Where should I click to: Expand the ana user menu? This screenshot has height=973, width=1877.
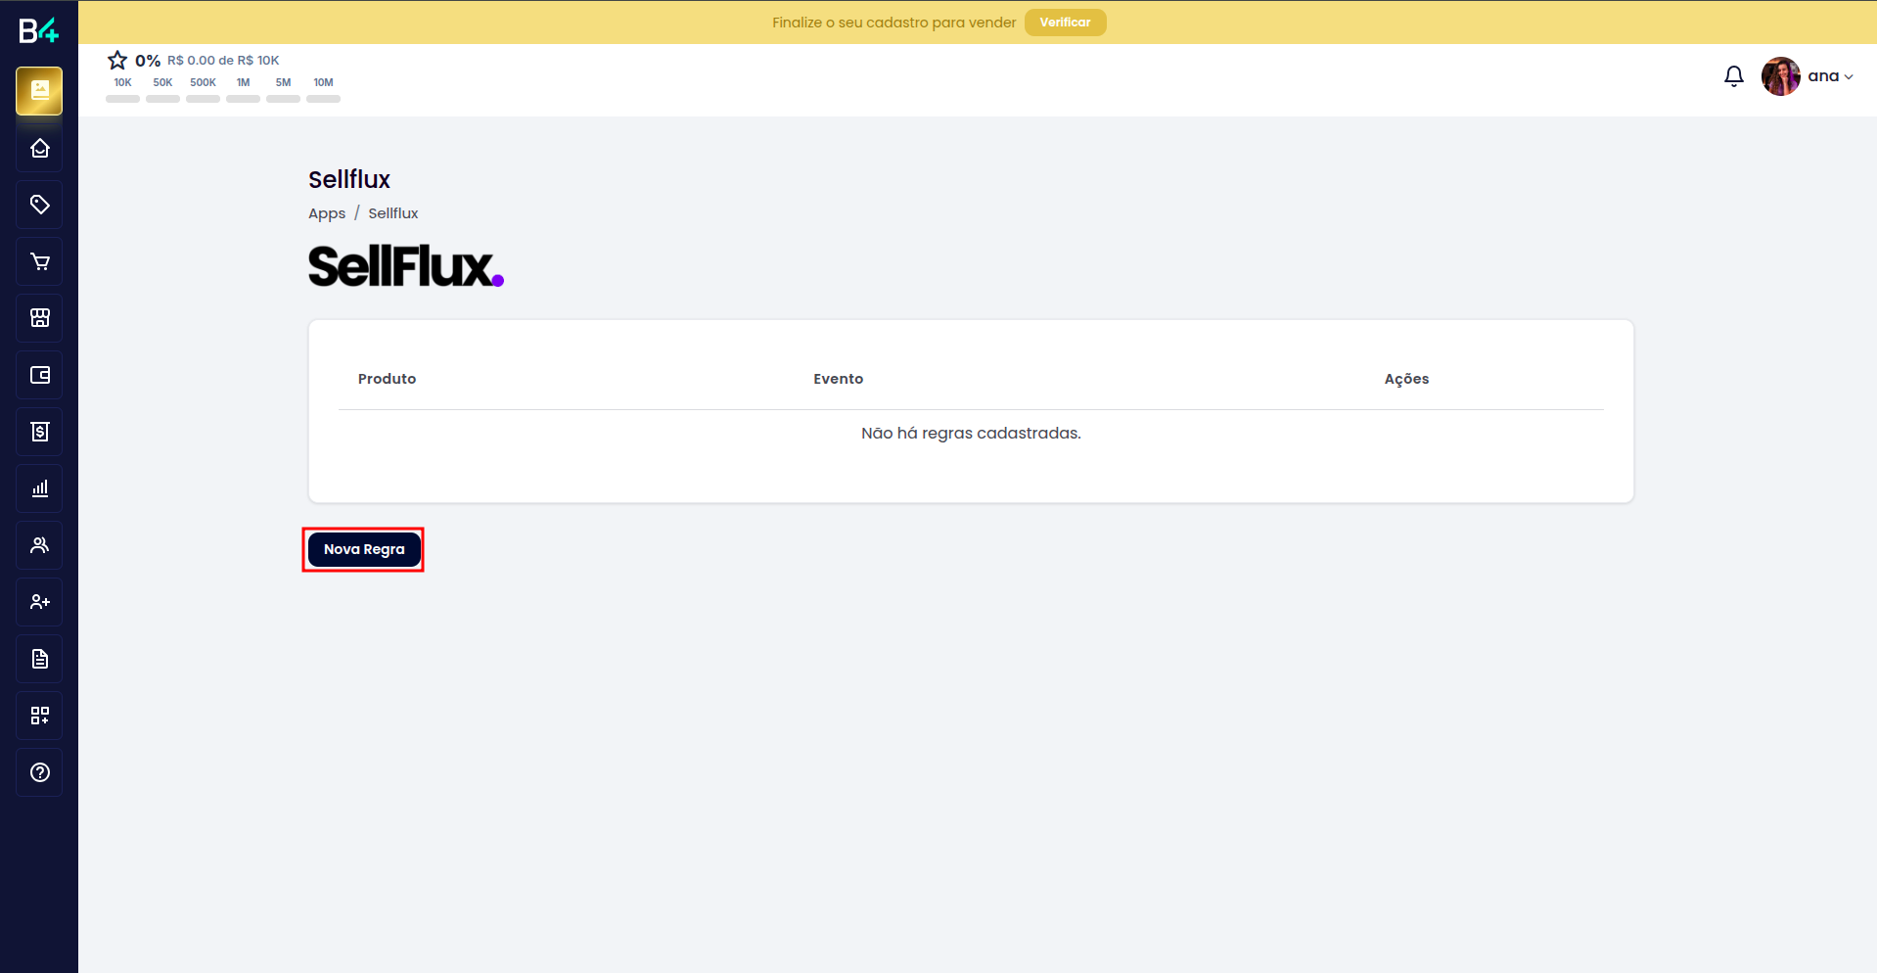pos(1830,76)
